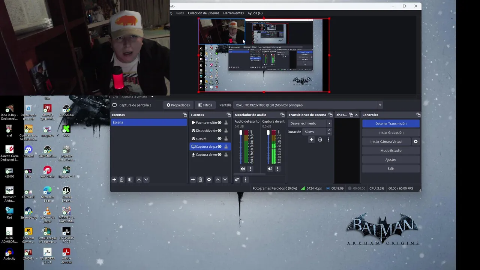Open Ayuda (H) menu
This screenshot has width=480, height=270.
[x=255, y=13]
